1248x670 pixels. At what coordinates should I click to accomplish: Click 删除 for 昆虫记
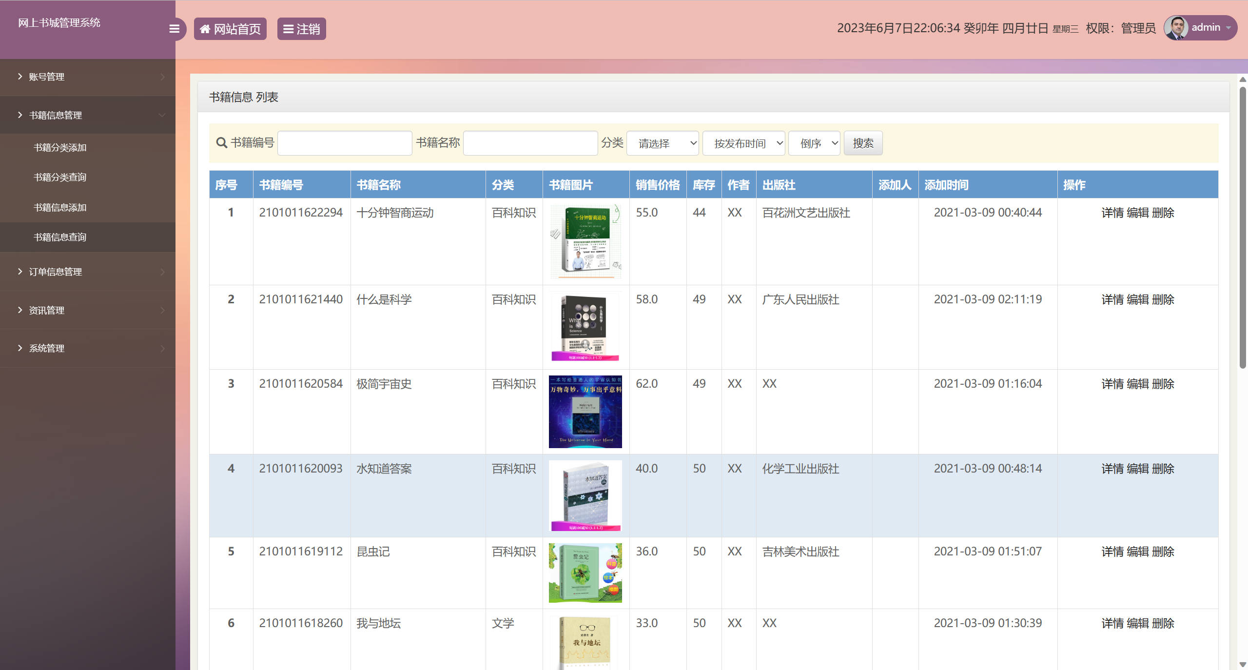(x=1164, y=552)
